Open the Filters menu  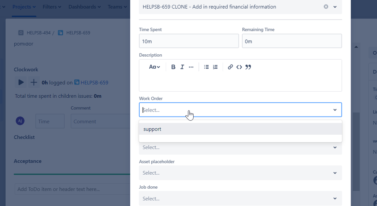[52, 7]
